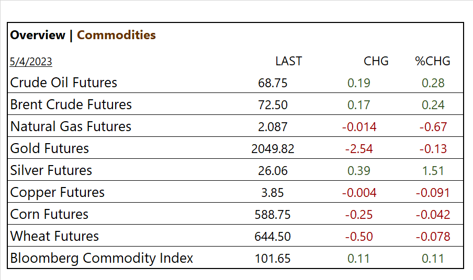Select Natural Gas change value -0.014
Image resolution: width=473 pixels, height=280 pixels.
coord(359,127)
